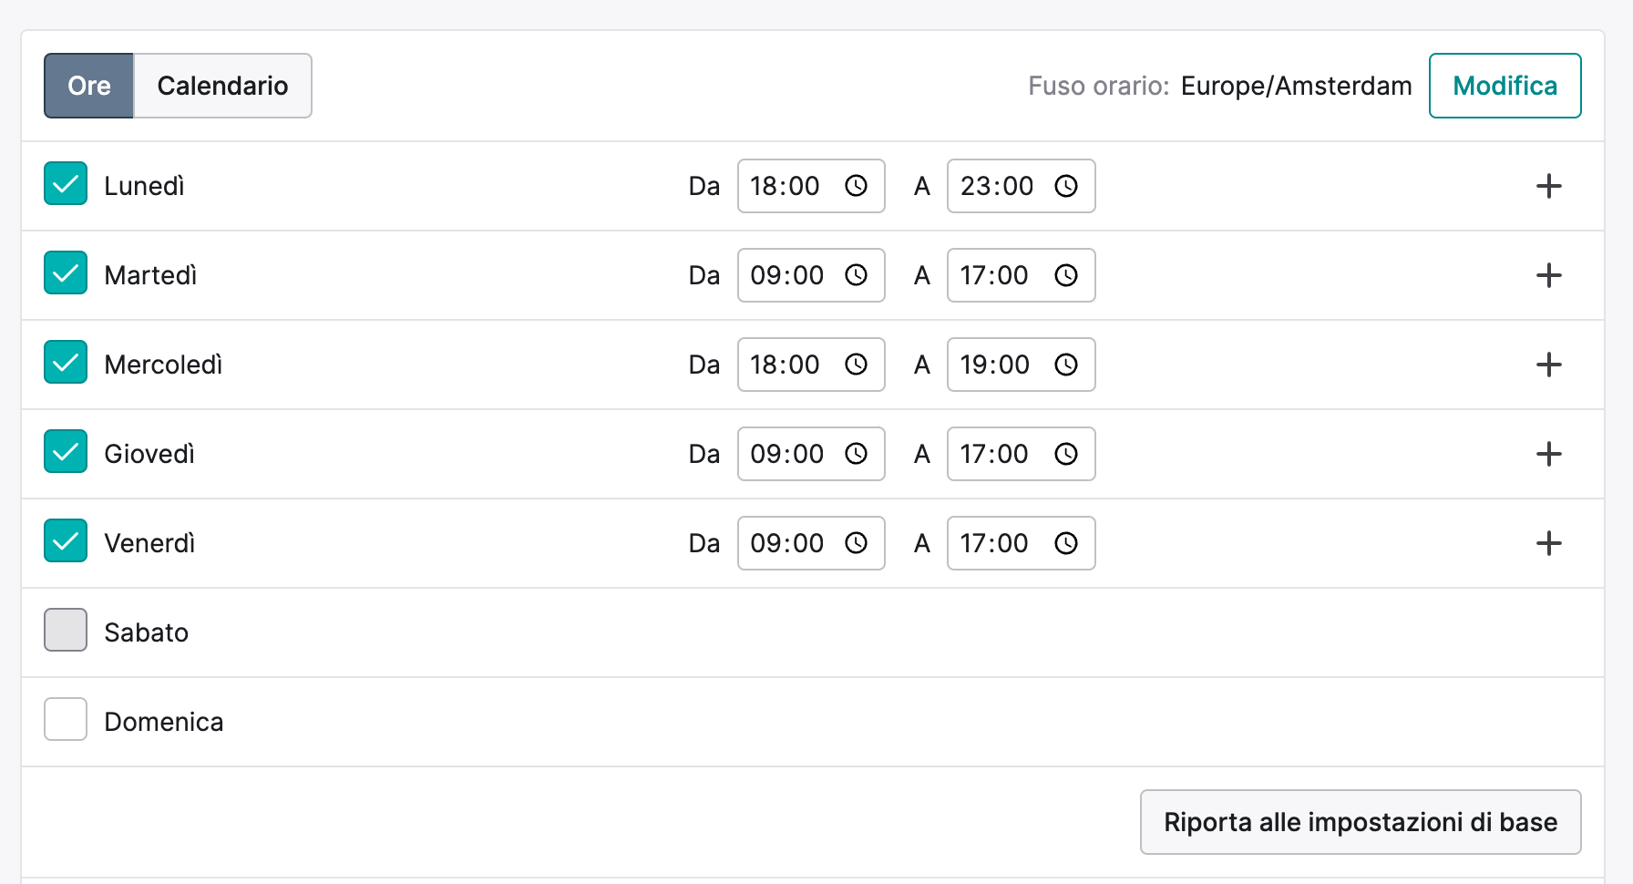Screen dimensions: 1633x884
Task: Open clock picker for Martedì start time
Action: (x=856, y=275)
